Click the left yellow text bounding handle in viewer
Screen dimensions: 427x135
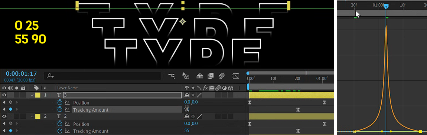click(77, 6)
